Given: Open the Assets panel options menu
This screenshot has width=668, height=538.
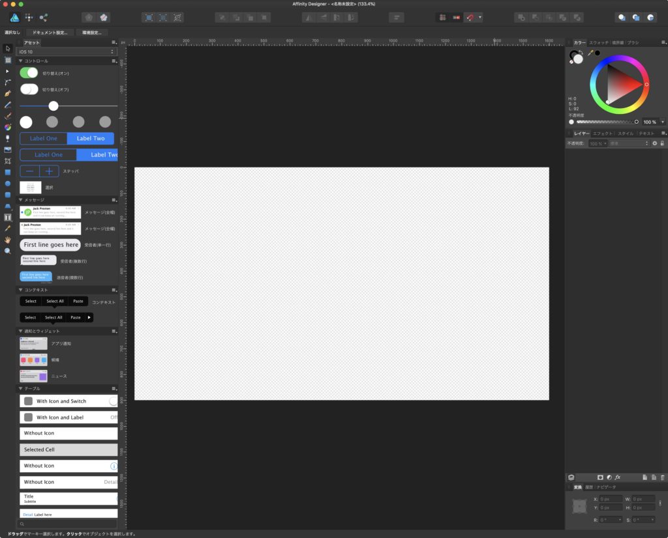Looking at the screenshot, I should pyautogui.click(x=114, y=42).
